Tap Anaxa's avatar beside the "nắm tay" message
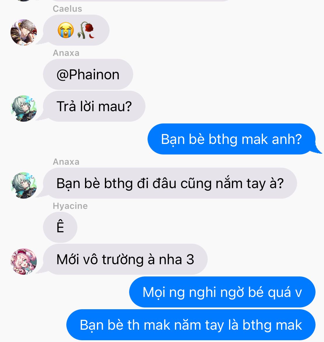Image resolution: width=324 pixels, height=342 pixels. point(24,185)
